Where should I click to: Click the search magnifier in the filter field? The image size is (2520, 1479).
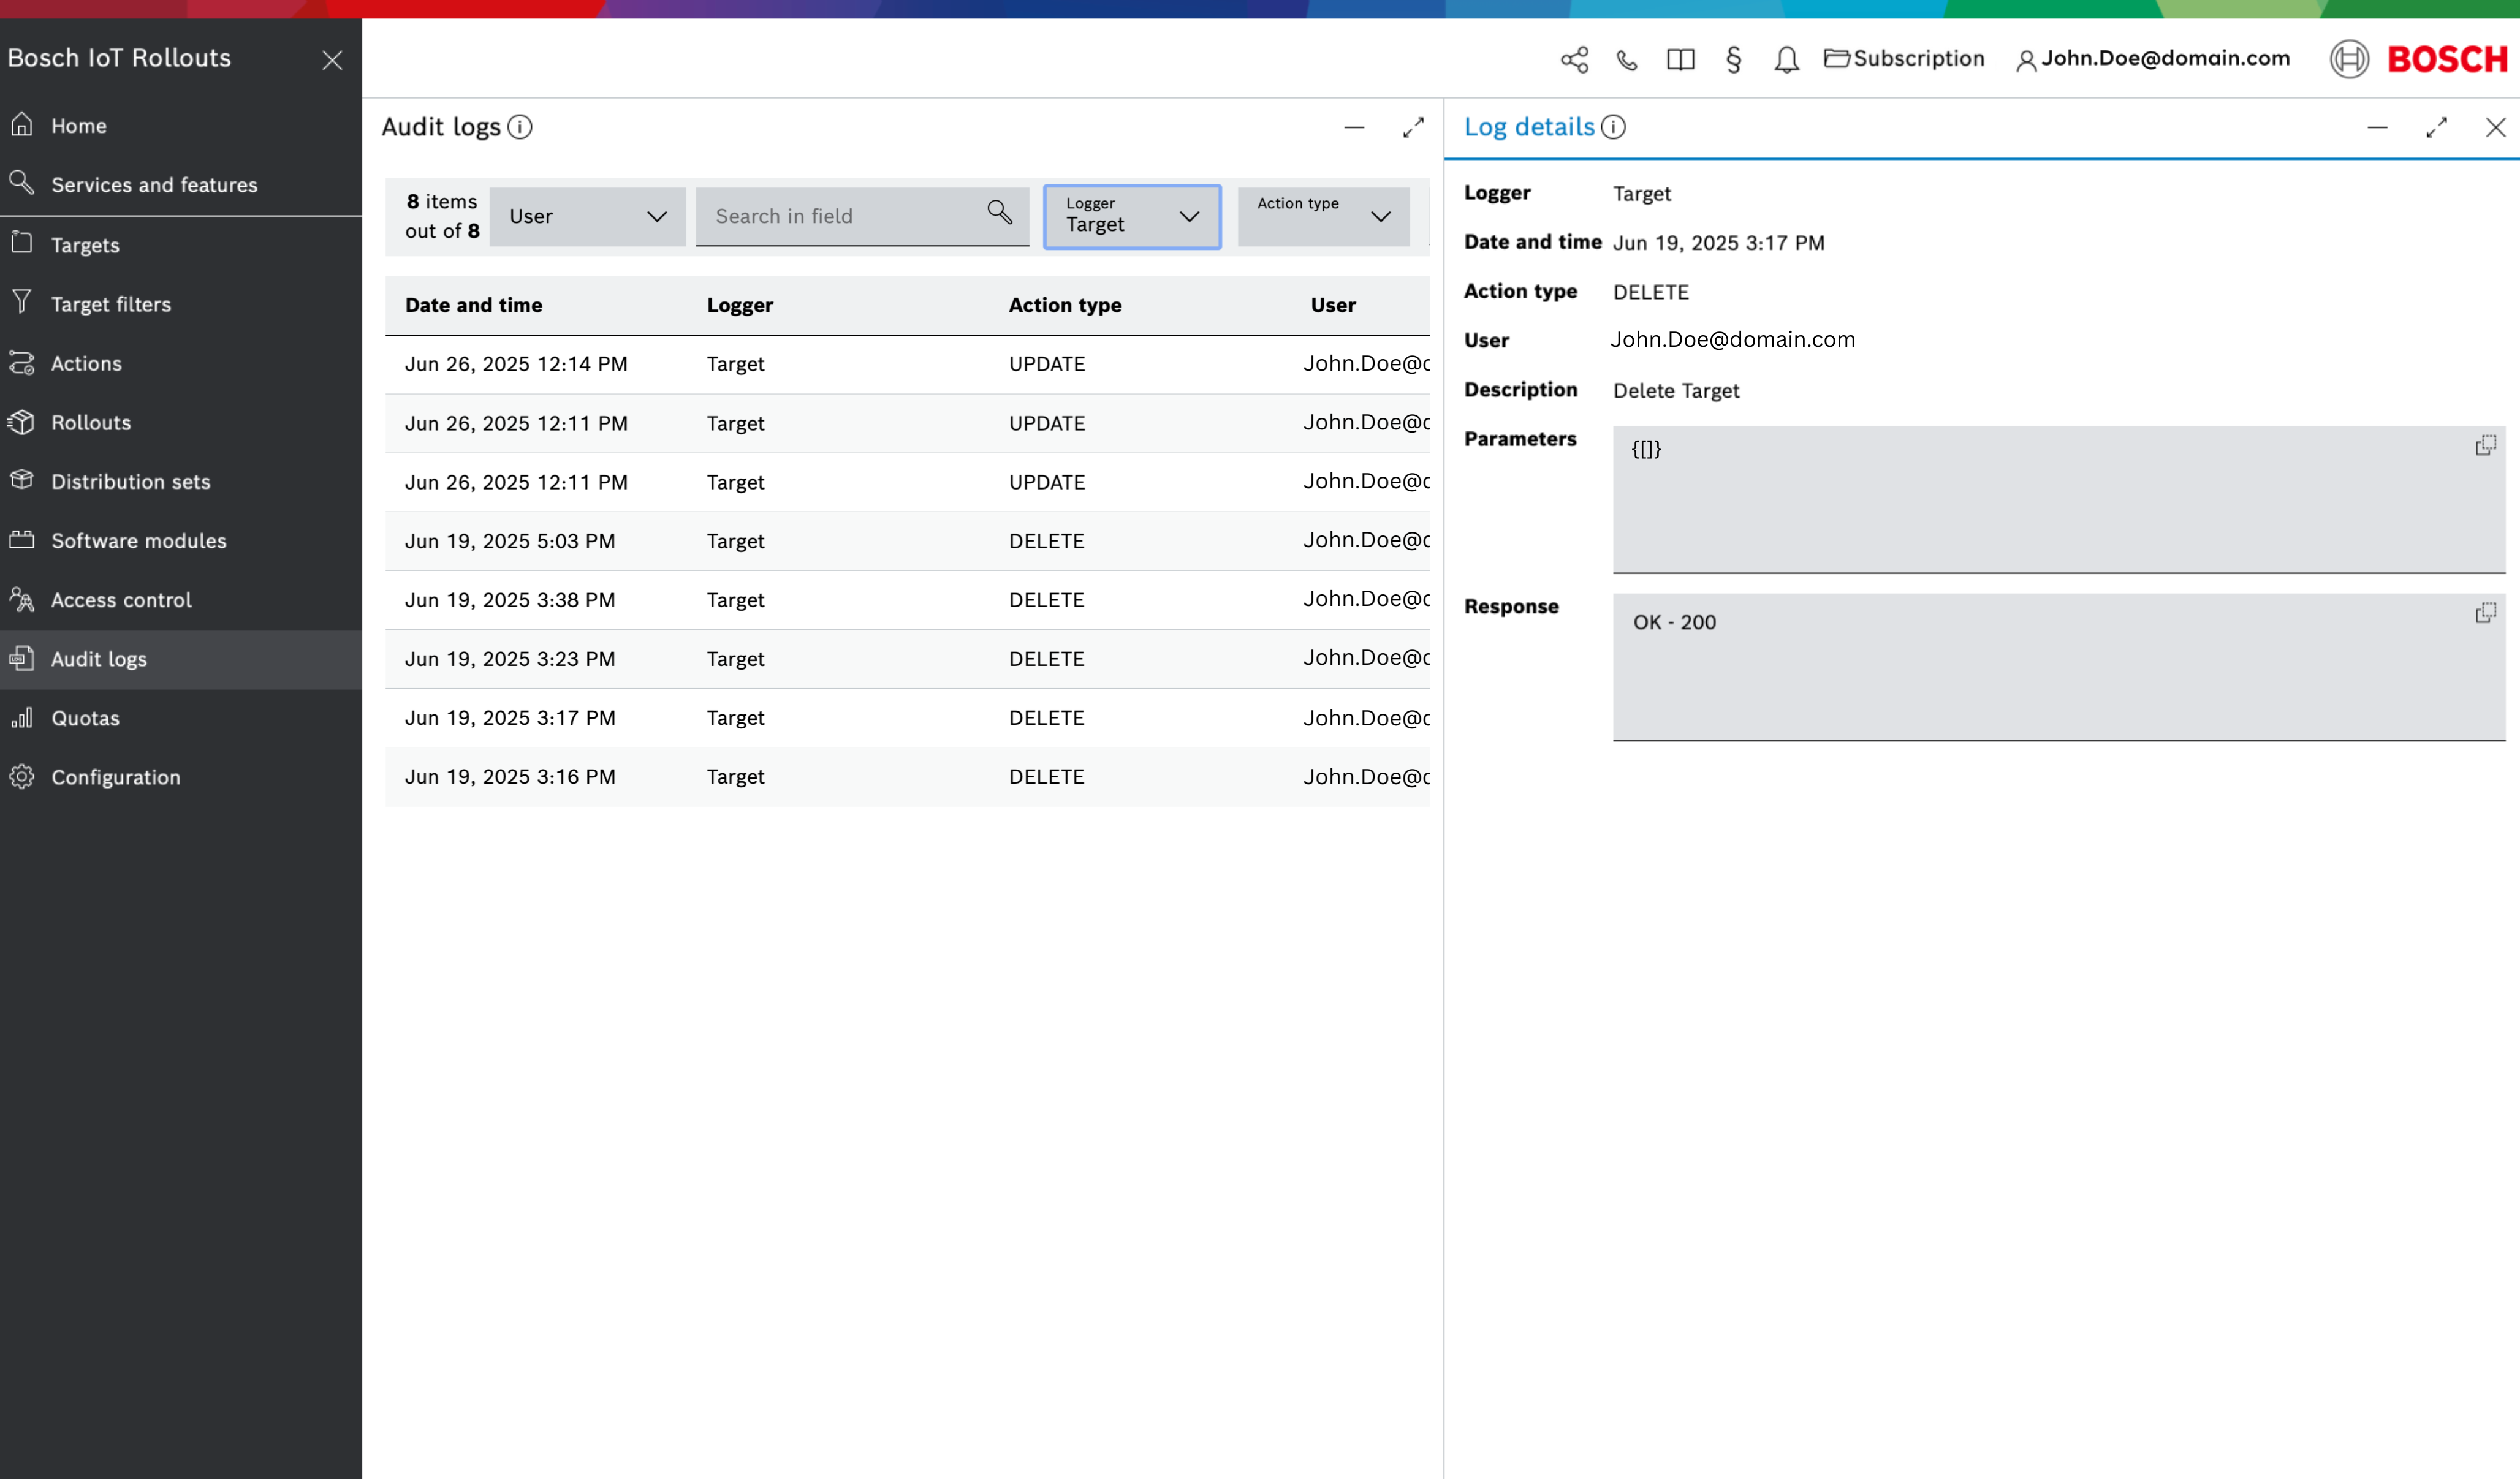click(x=999, y=212)
